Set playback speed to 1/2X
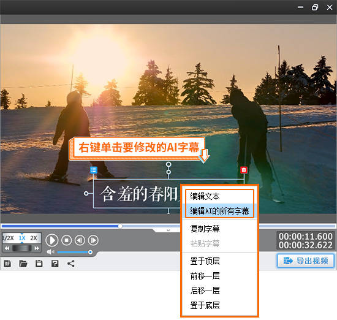This screenshot has height=320, width=337. pos(8,238)
